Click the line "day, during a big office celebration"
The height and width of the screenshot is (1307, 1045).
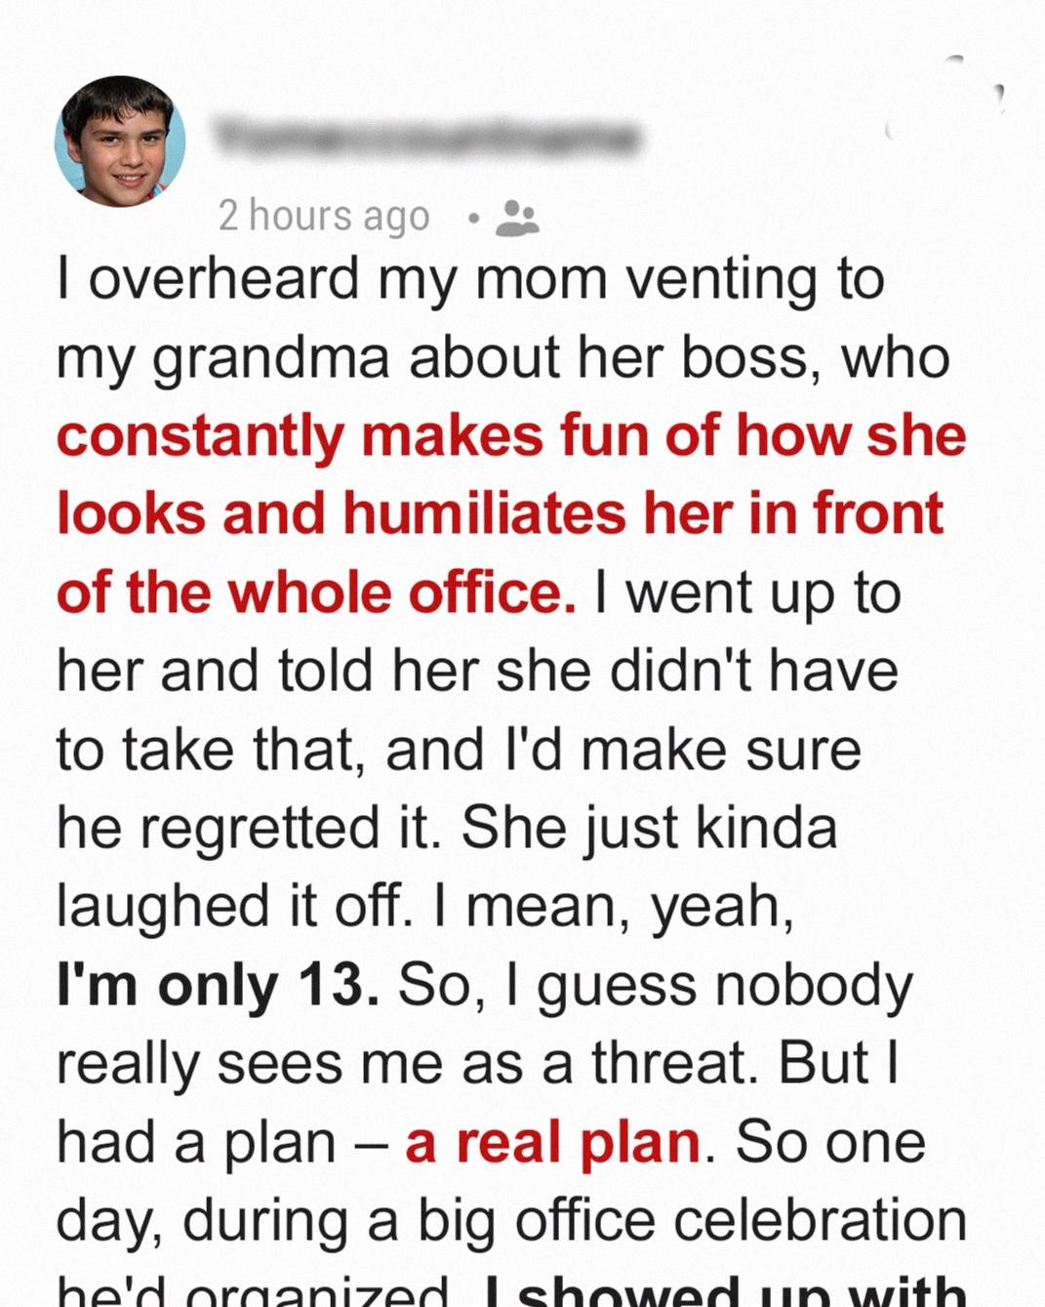pyautogui.click(x=510, y=1220)
